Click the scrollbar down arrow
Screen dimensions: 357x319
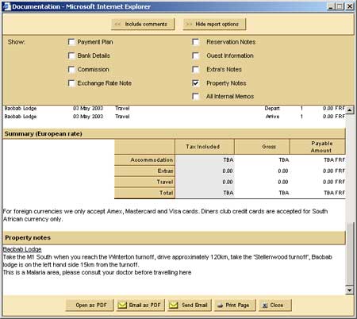pos(350,290)
